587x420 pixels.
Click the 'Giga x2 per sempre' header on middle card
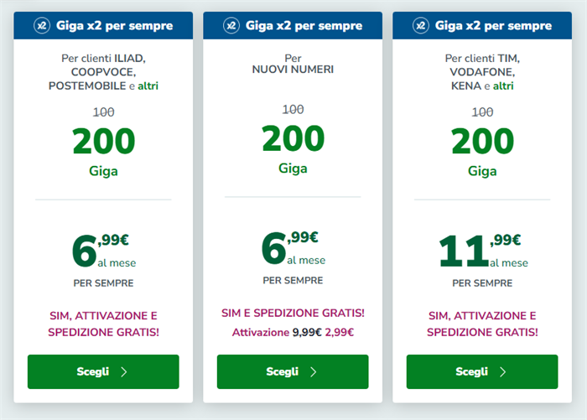[x=293, y=25]
